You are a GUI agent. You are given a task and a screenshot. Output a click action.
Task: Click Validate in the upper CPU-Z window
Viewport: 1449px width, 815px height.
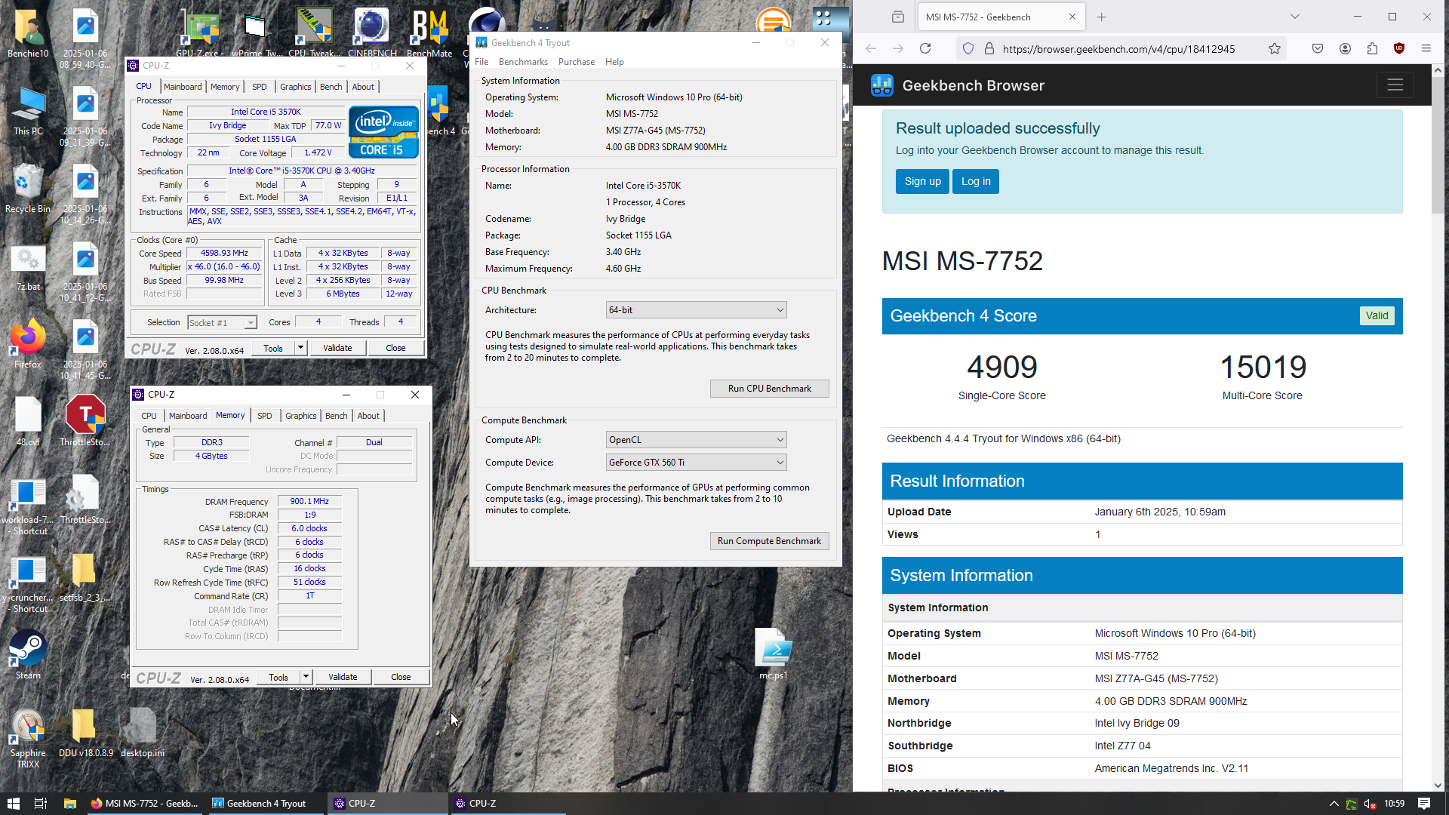337,348
